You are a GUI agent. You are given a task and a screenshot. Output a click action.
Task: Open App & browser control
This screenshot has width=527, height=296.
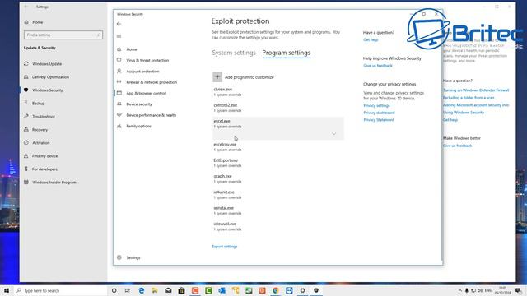[x=146, y=93]
